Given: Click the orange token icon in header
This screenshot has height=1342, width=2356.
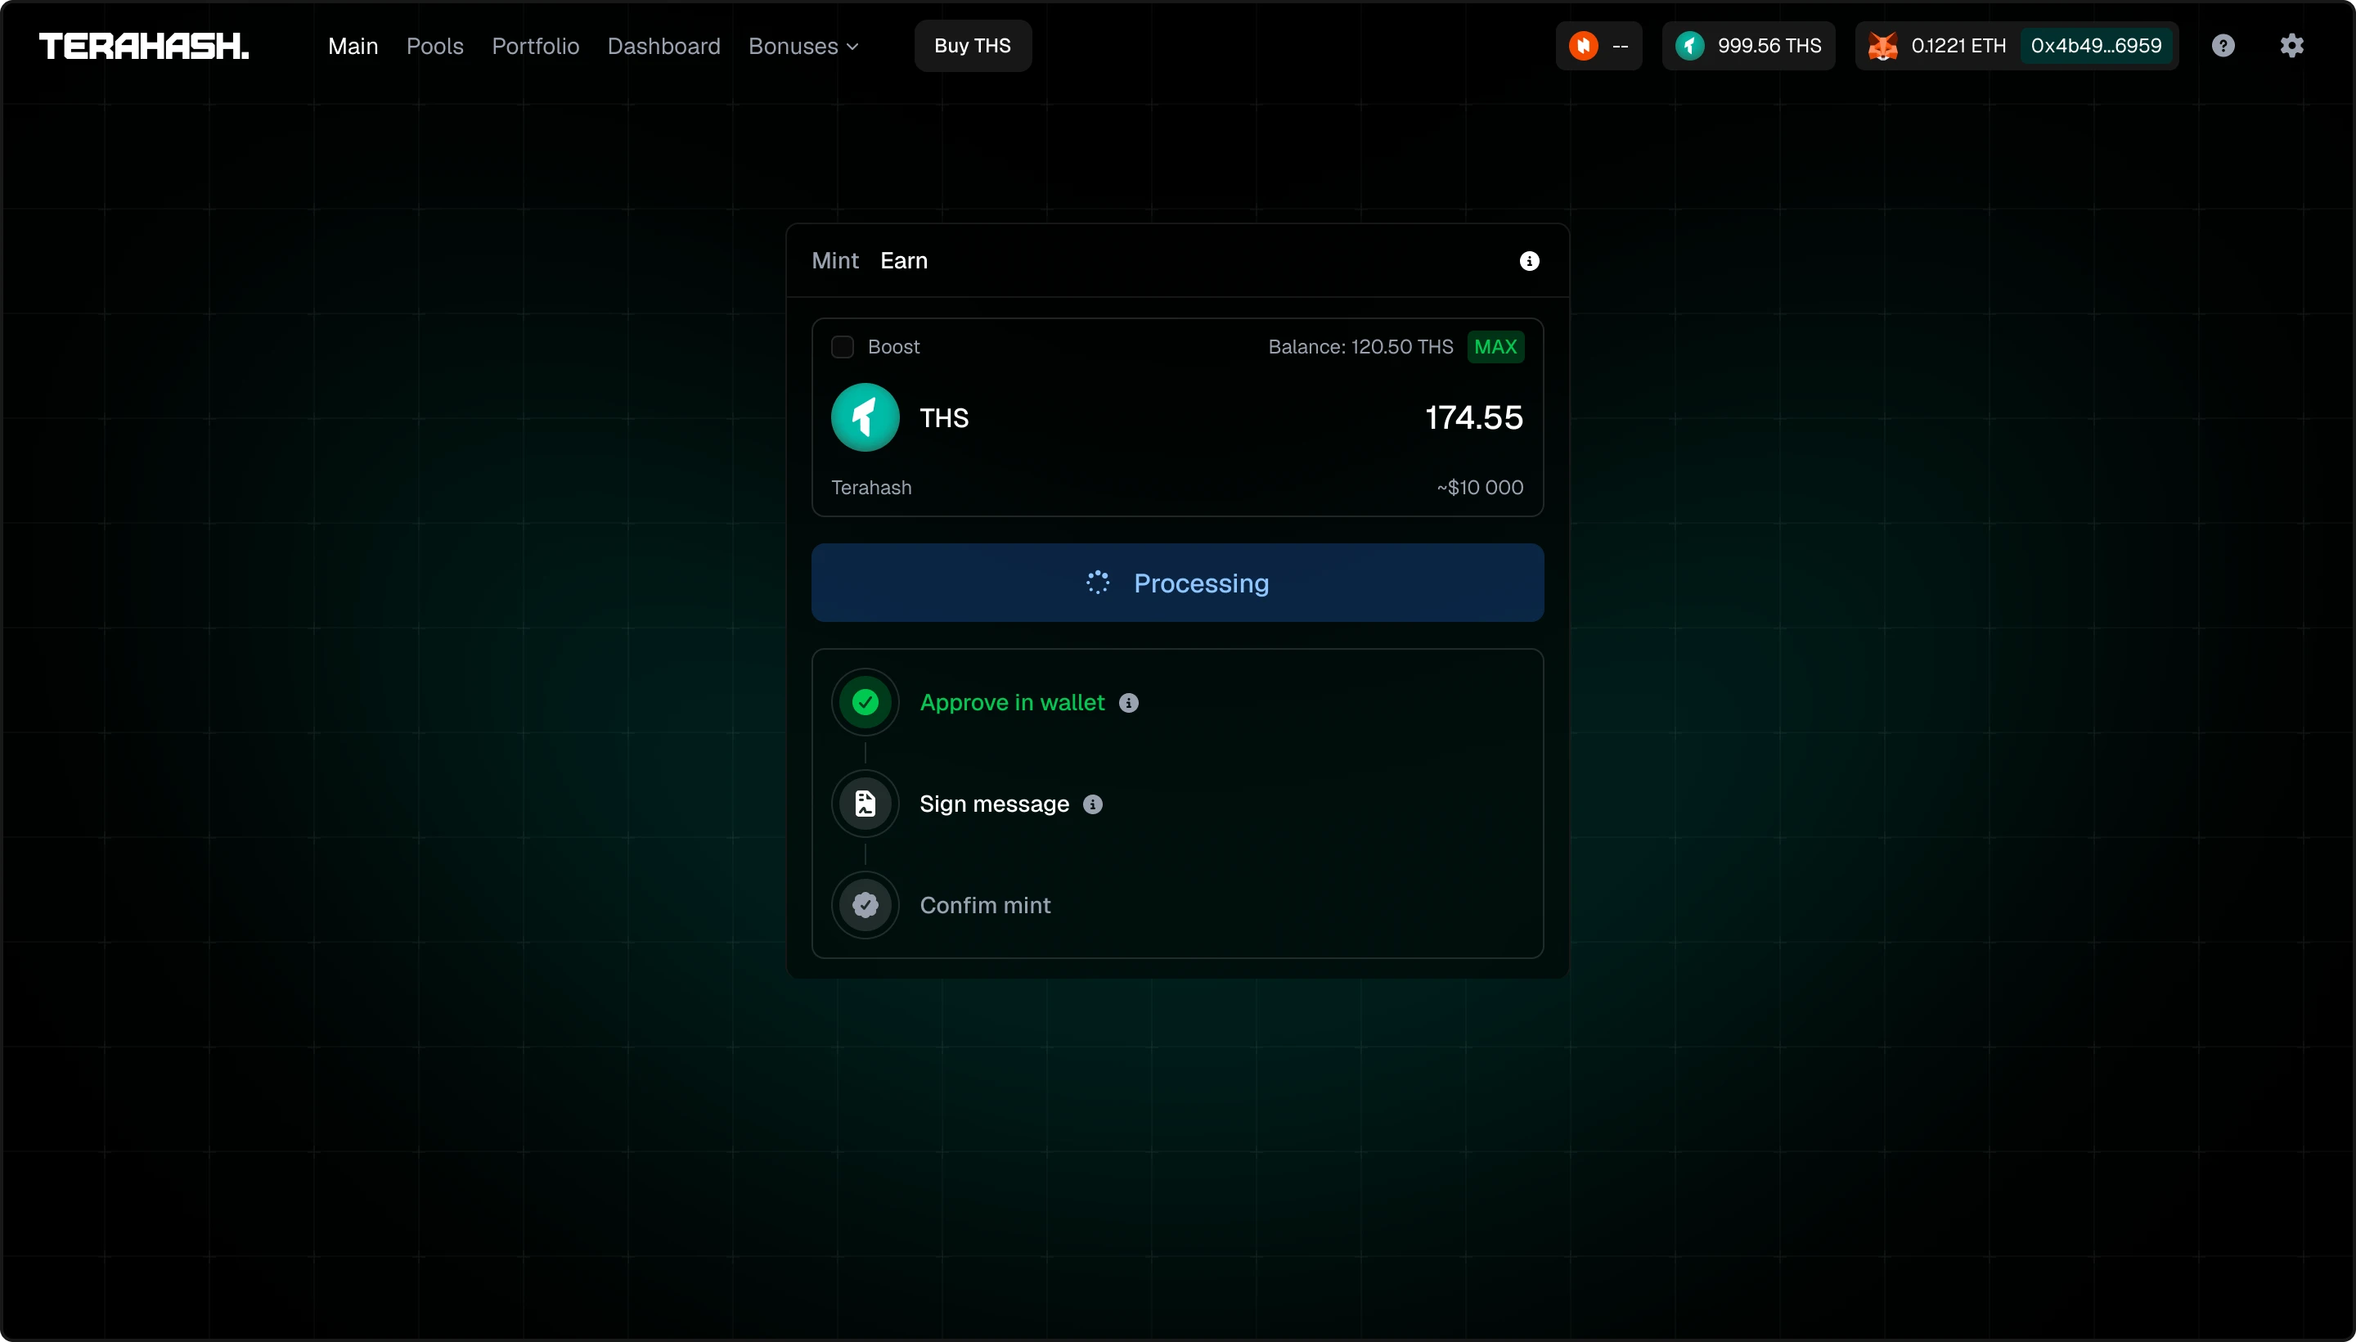Looking at the screenshot, I should point(1583,46).
